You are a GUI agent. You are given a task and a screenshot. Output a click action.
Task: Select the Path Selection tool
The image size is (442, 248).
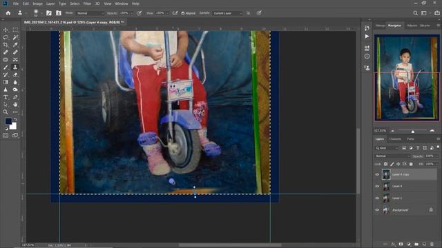(x=6, y=105)
